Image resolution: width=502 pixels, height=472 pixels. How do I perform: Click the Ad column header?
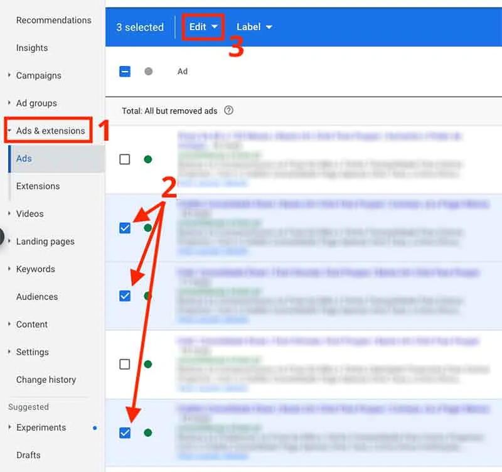coord(183,72)
